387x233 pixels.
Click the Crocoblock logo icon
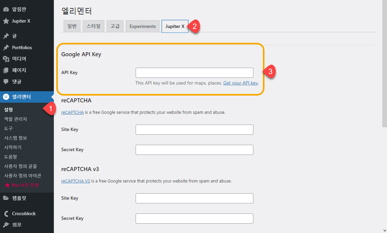coord(6,213)
